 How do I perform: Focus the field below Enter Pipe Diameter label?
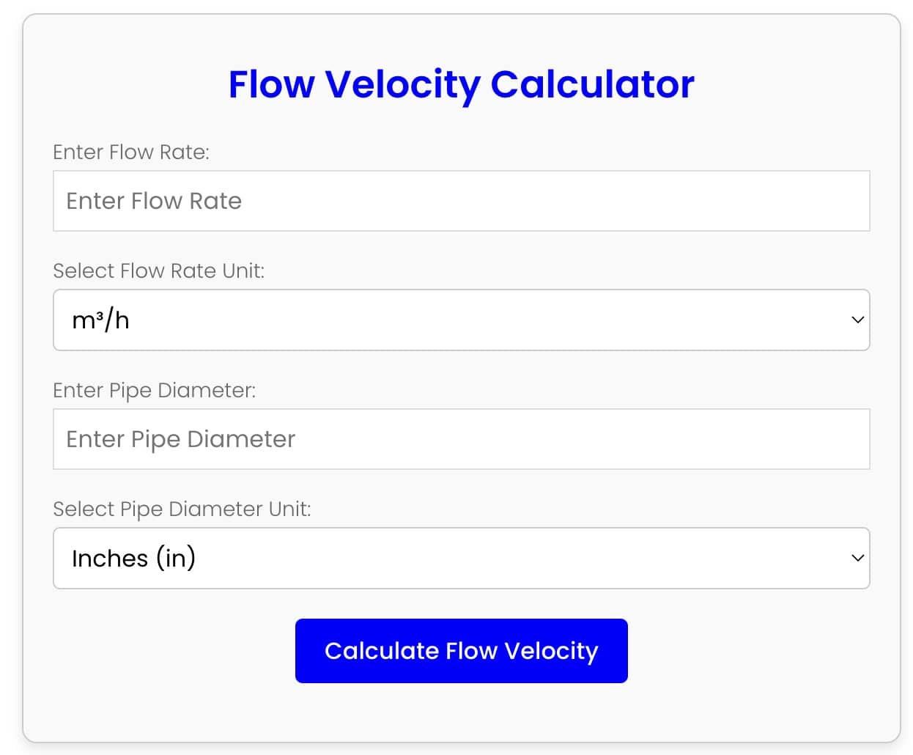click(x=461, y=439)
